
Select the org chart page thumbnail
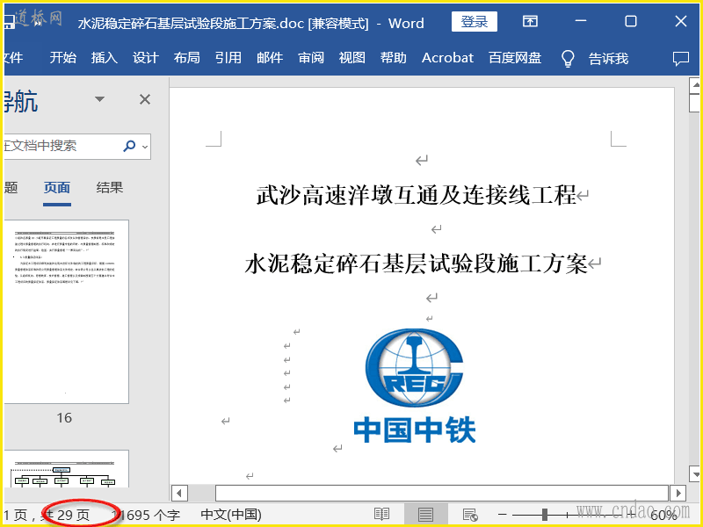[67, 469]
